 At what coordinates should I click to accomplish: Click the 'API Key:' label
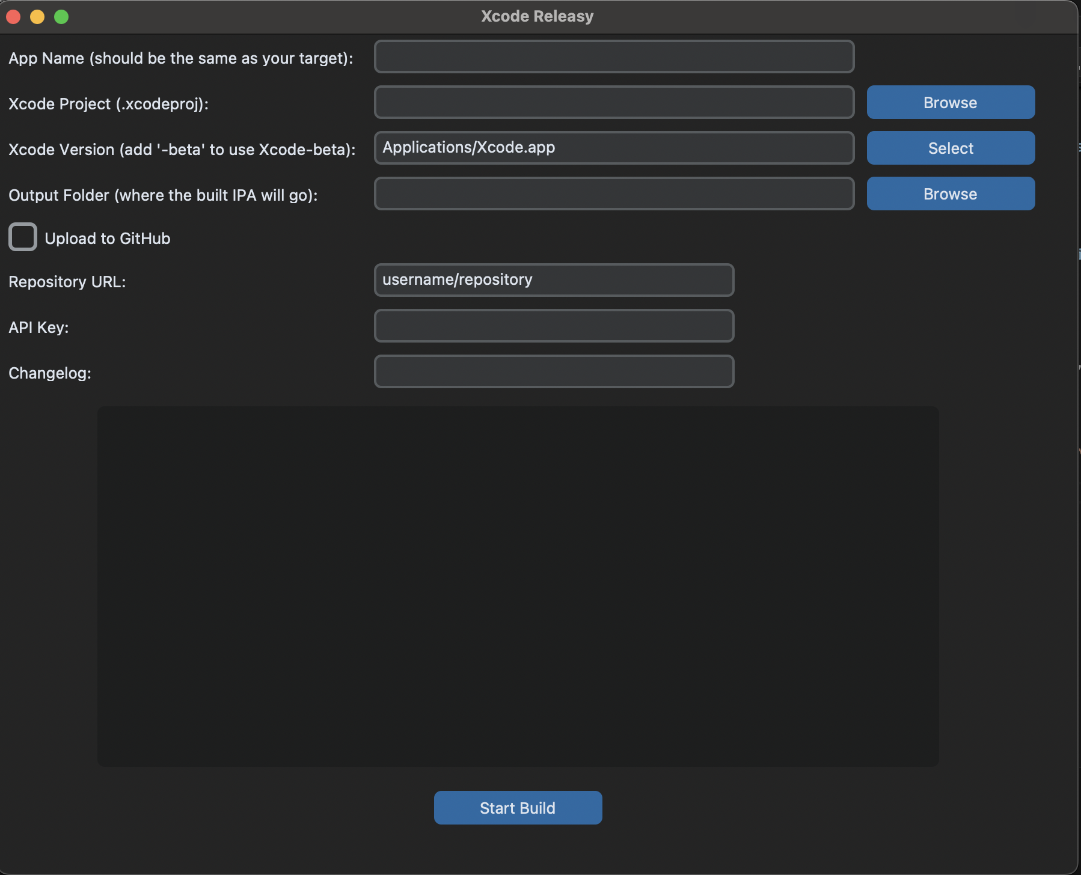pyautogui.click(x=38, y=328)
